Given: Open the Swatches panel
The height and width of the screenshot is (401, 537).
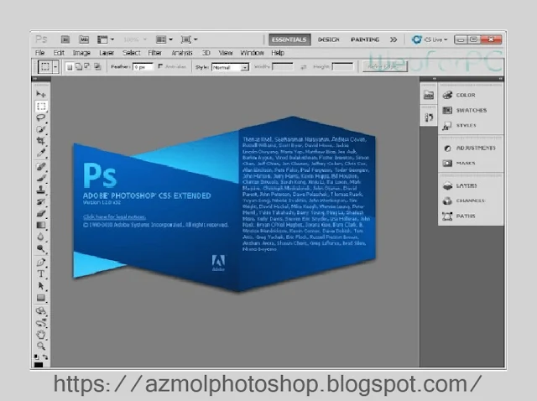Looking at the screenshot, I should click(x=471, y=110).
